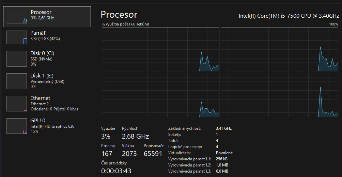Image resolution: width=342 pixels, height=177 pixels.
Task: Click the top-right CPU core graph
Action: 279,49
